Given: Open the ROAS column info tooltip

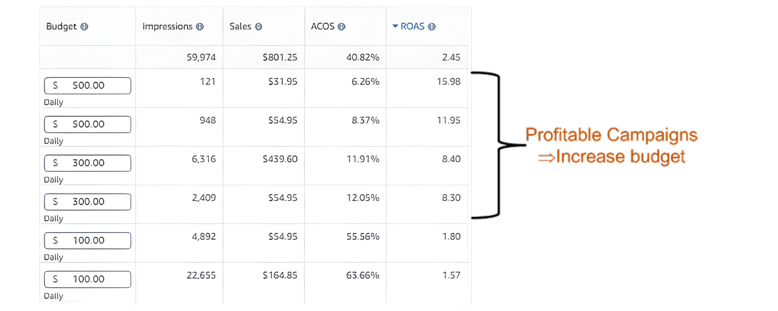Looking at the screenshot, I should point(433,26).
